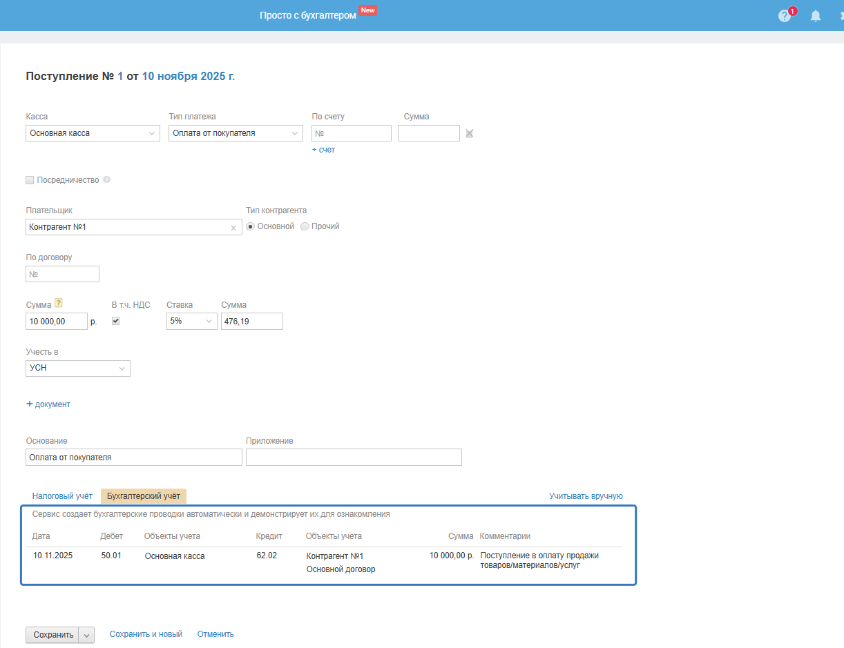The width and height of the screenshot is (844, 648).
Task: Click the Учитывать вручную link
Action: [586, 496]
